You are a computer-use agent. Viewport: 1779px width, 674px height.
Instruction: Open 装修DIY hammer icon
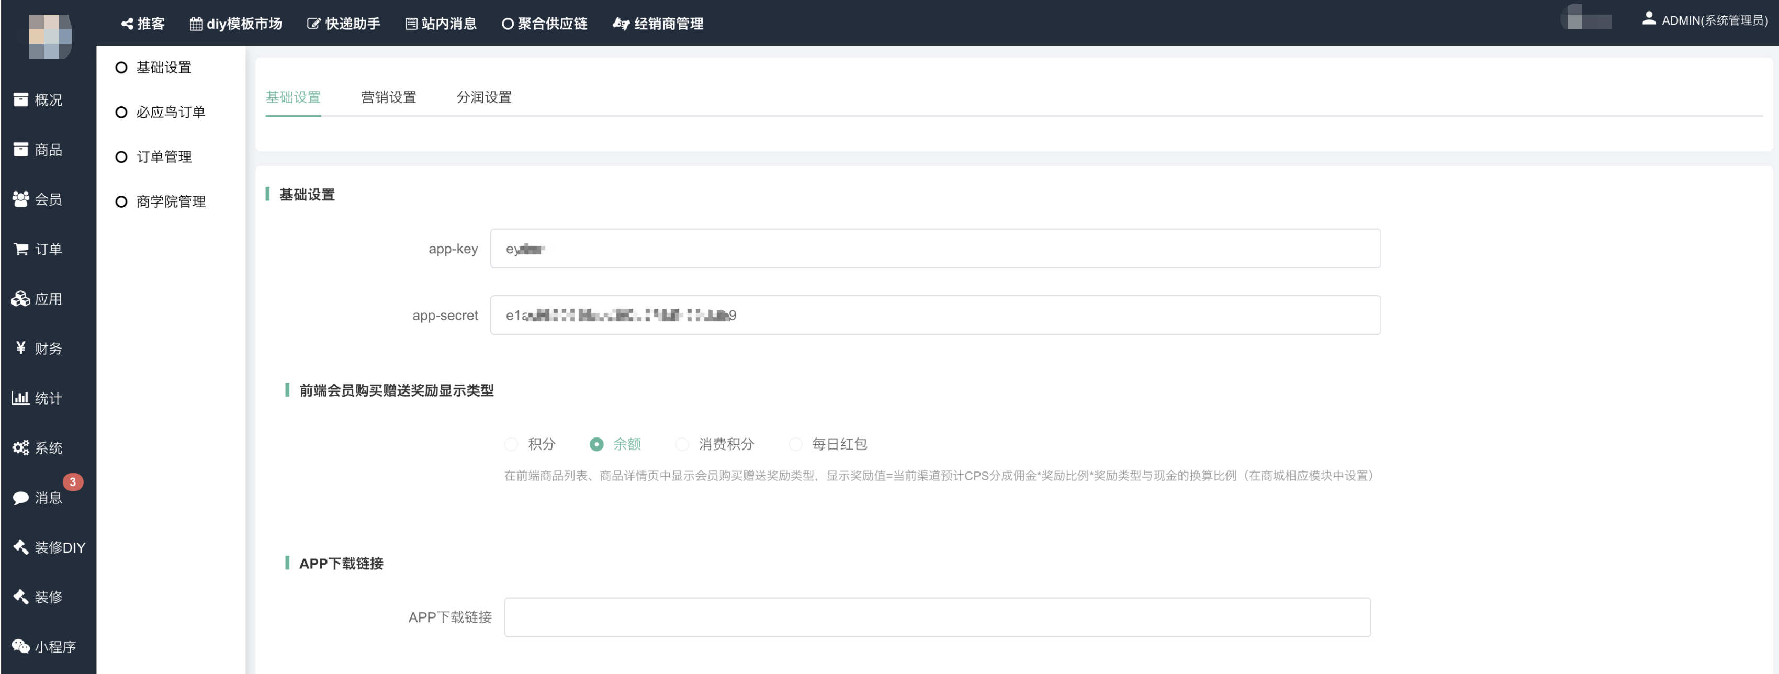pos(21,547)
